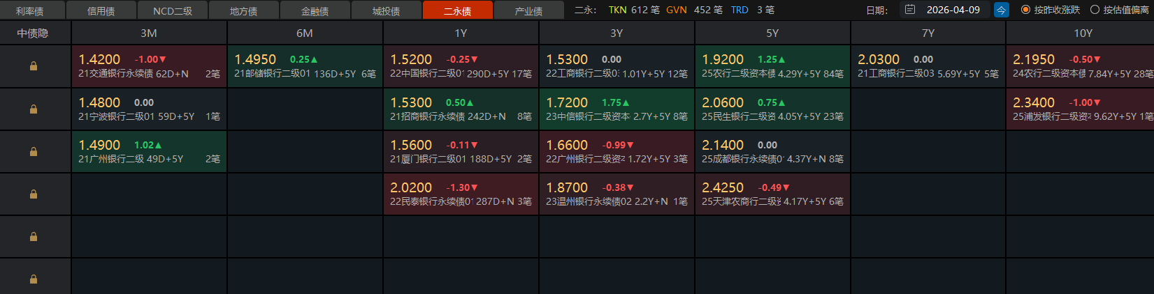Open the 22工商银行二级 cell at 1.5300
Screen dimensions: 1154x294
tap(616, 66)
